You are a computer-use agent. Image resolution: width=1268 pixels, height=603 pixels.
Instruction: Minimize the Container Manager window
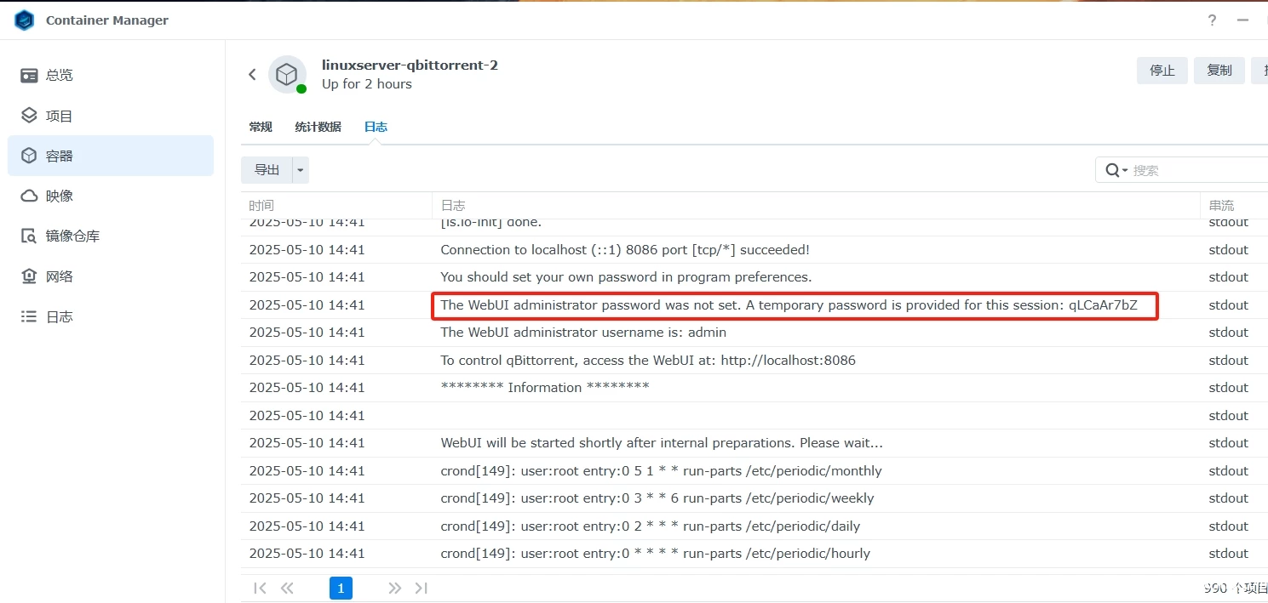coord(1243,20)
